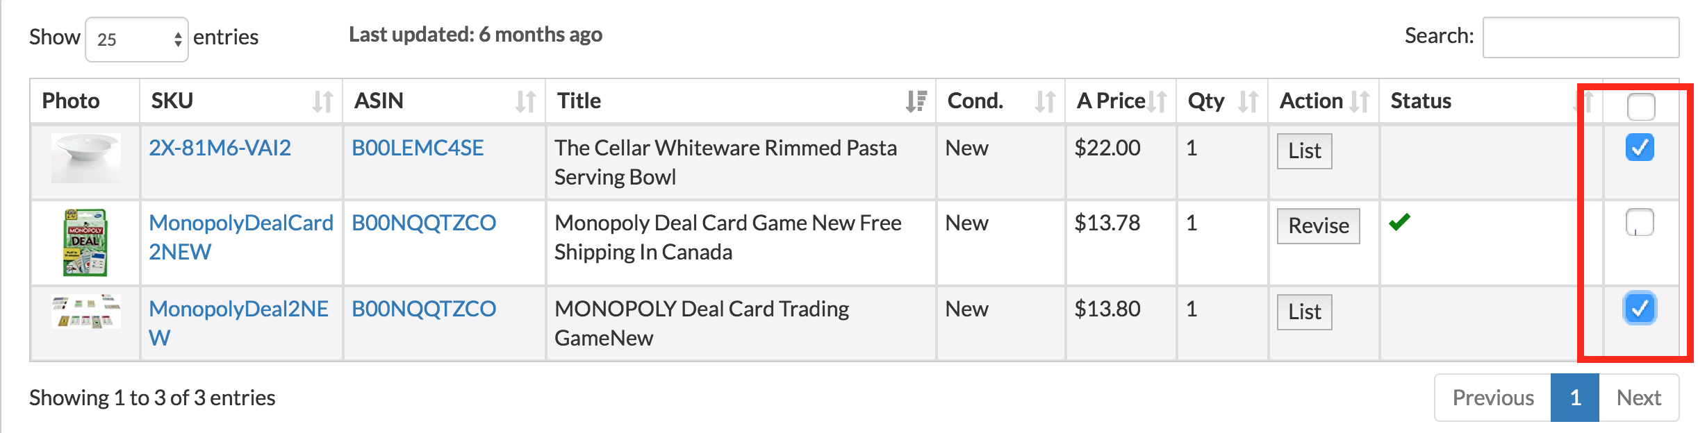The image size is (1698, 433).
Task: Uncheck the Pasta Serving Bowl row checkbox
Action: point(1640,147)
